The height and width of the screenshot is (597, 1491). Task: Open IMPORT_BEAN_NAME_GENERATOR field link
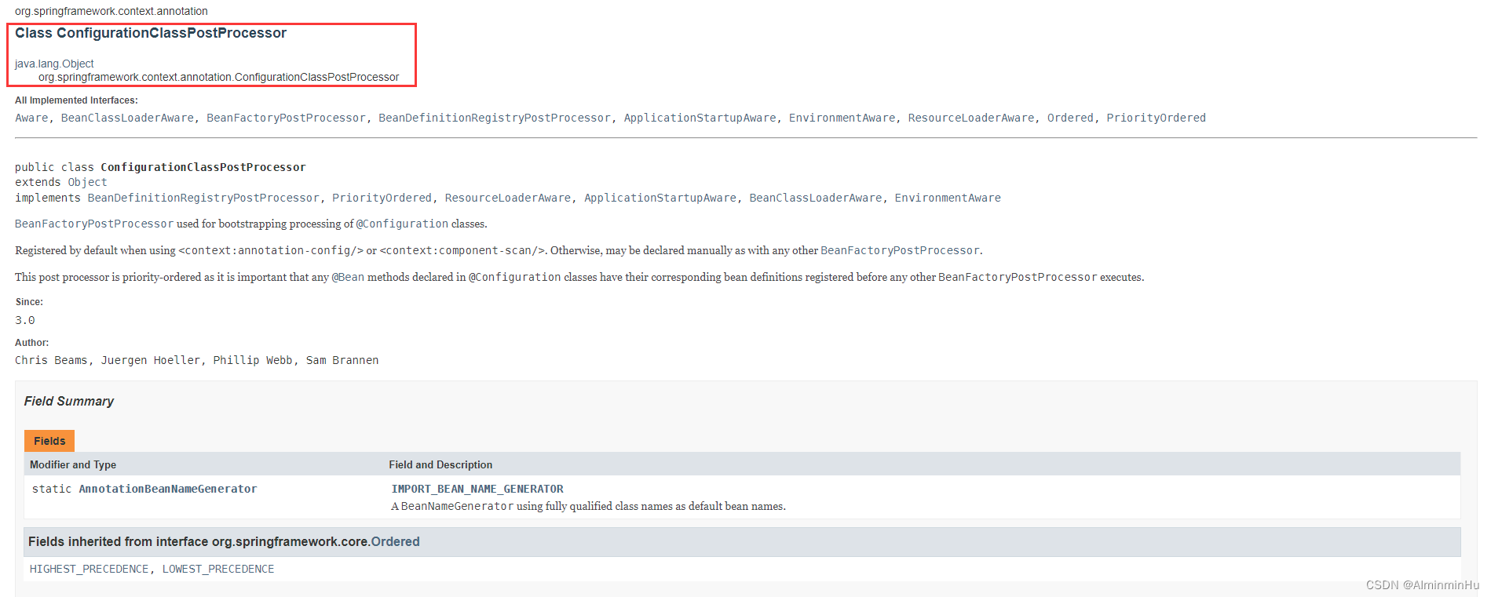477,489
